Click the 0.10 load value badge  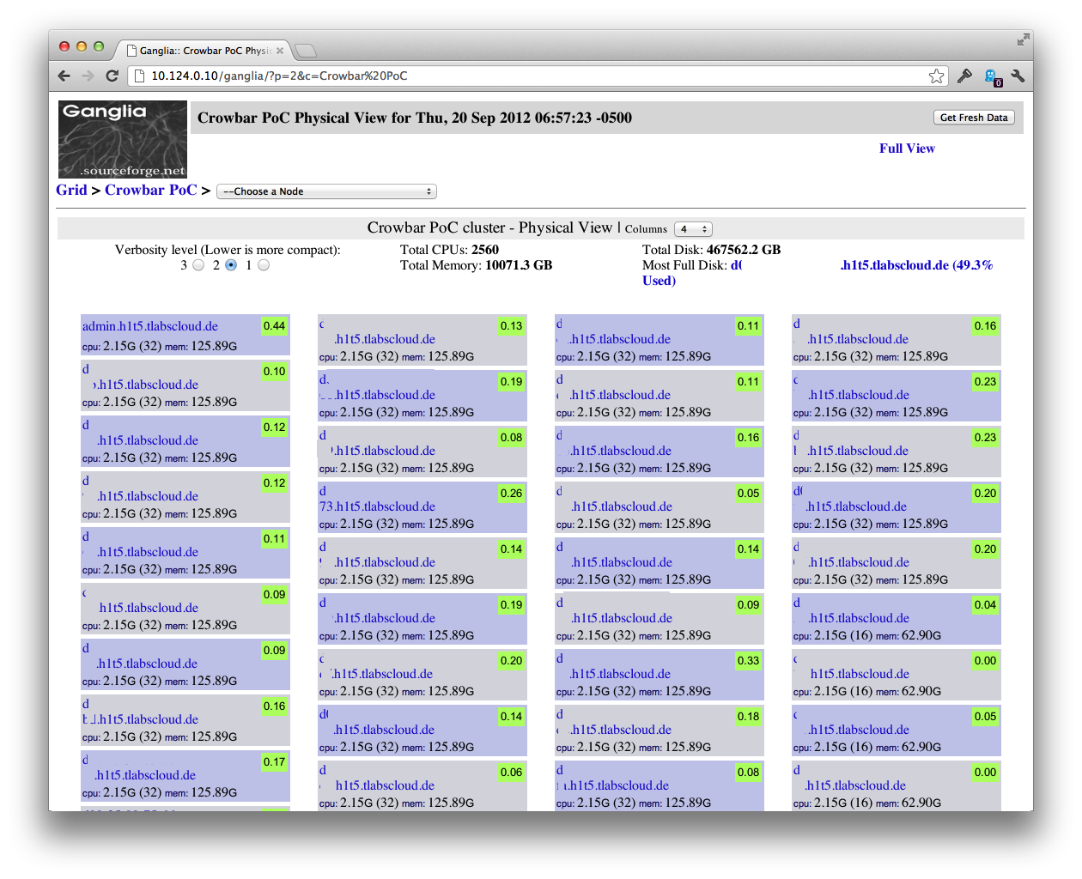pyautogui.click(x=275, y=372)
